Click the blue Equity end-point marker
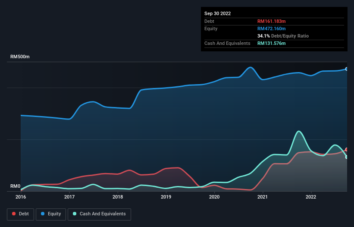This screenshot has width=354, height=227. point(347,69)
